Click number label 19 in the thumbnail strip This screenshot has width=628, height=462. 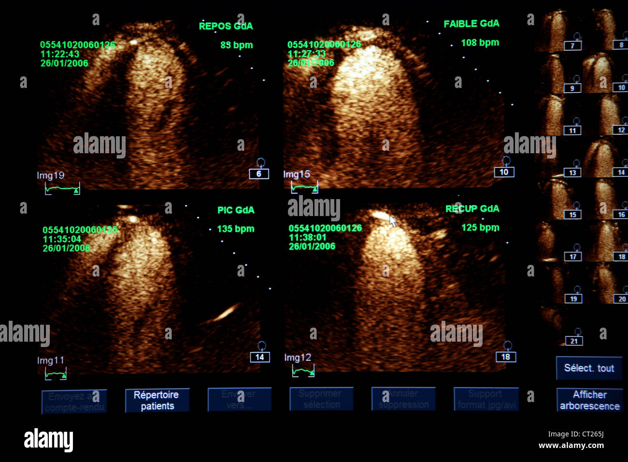click(573, 299)
